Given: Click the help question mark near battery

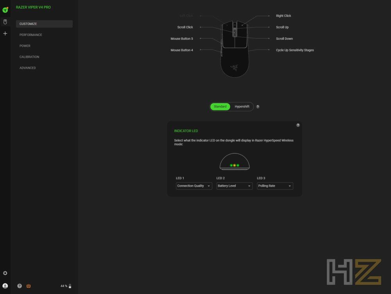Looking at the screenshot, I should (20, 286).
